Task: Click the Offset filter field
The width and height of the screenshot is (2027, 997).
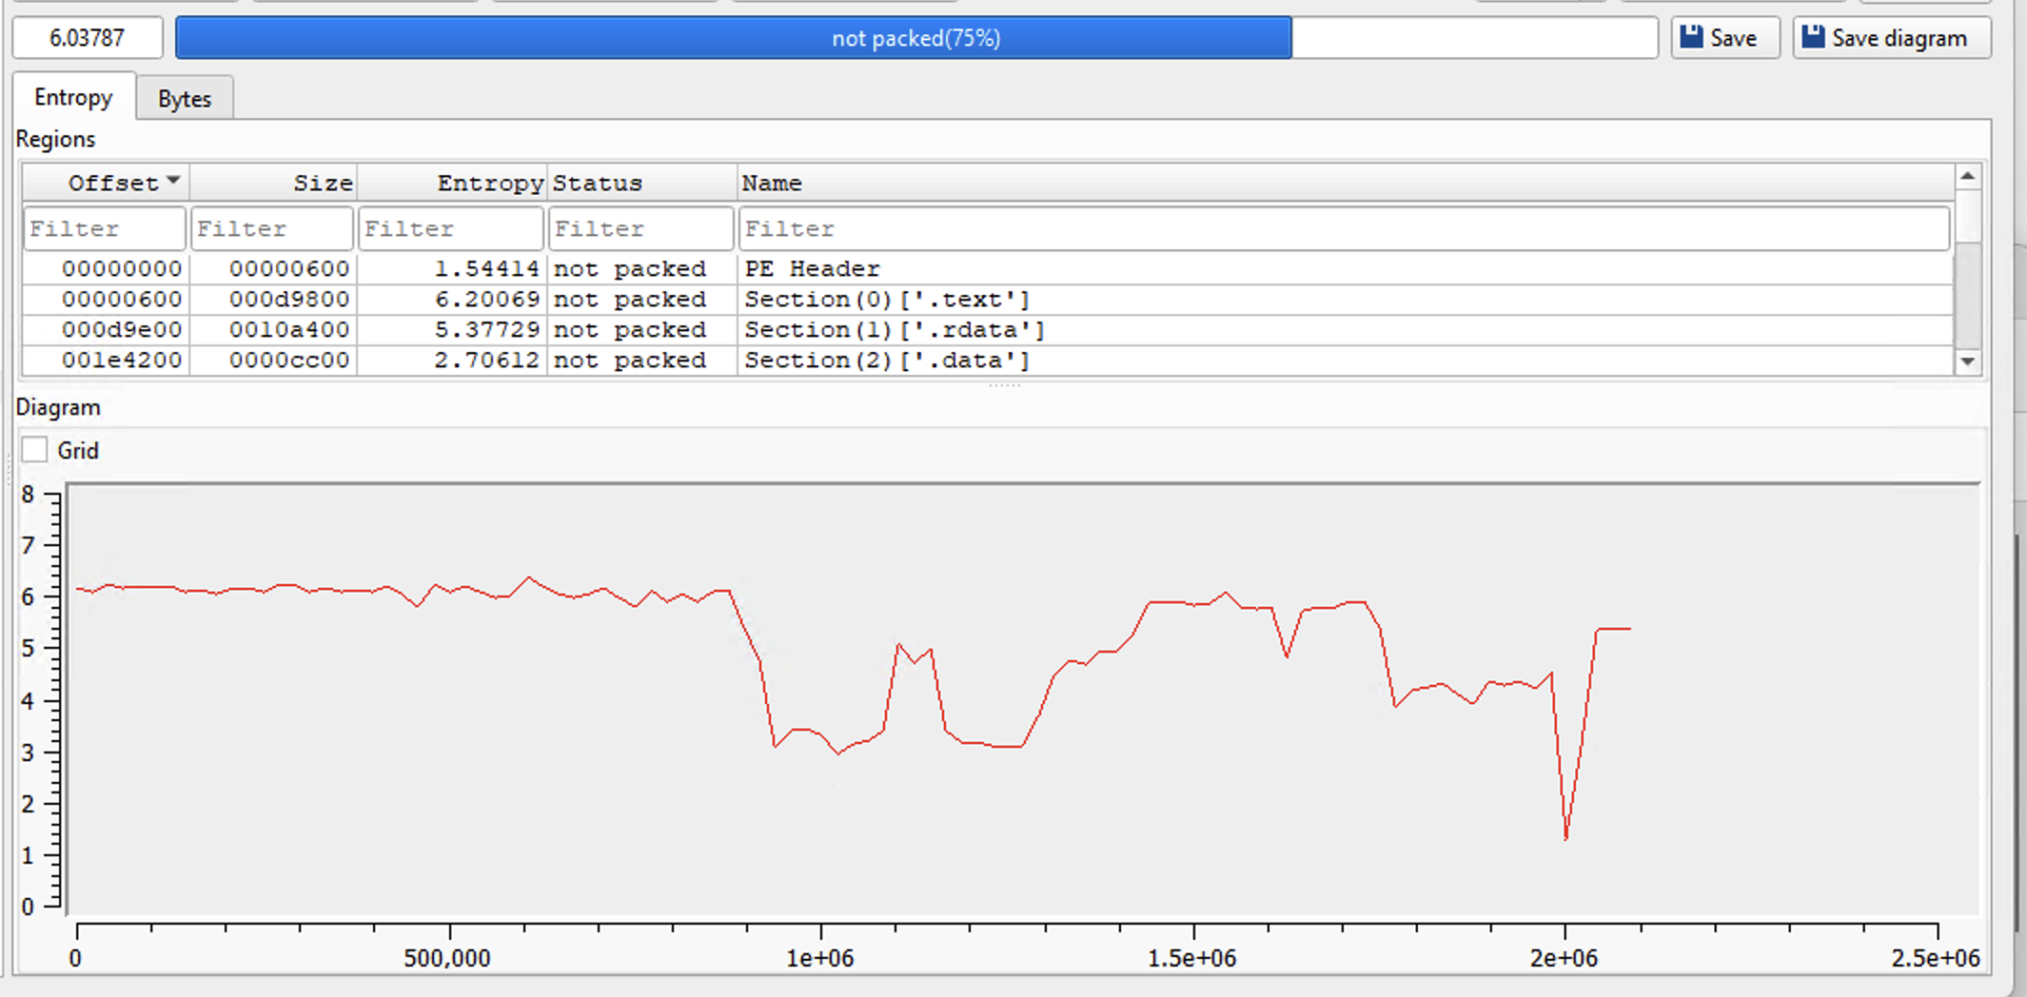Action: (105, 229)
